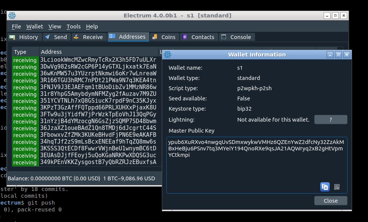Click the Balance status bar text
This screenshot has width=368, height=222.
[54, 178]
